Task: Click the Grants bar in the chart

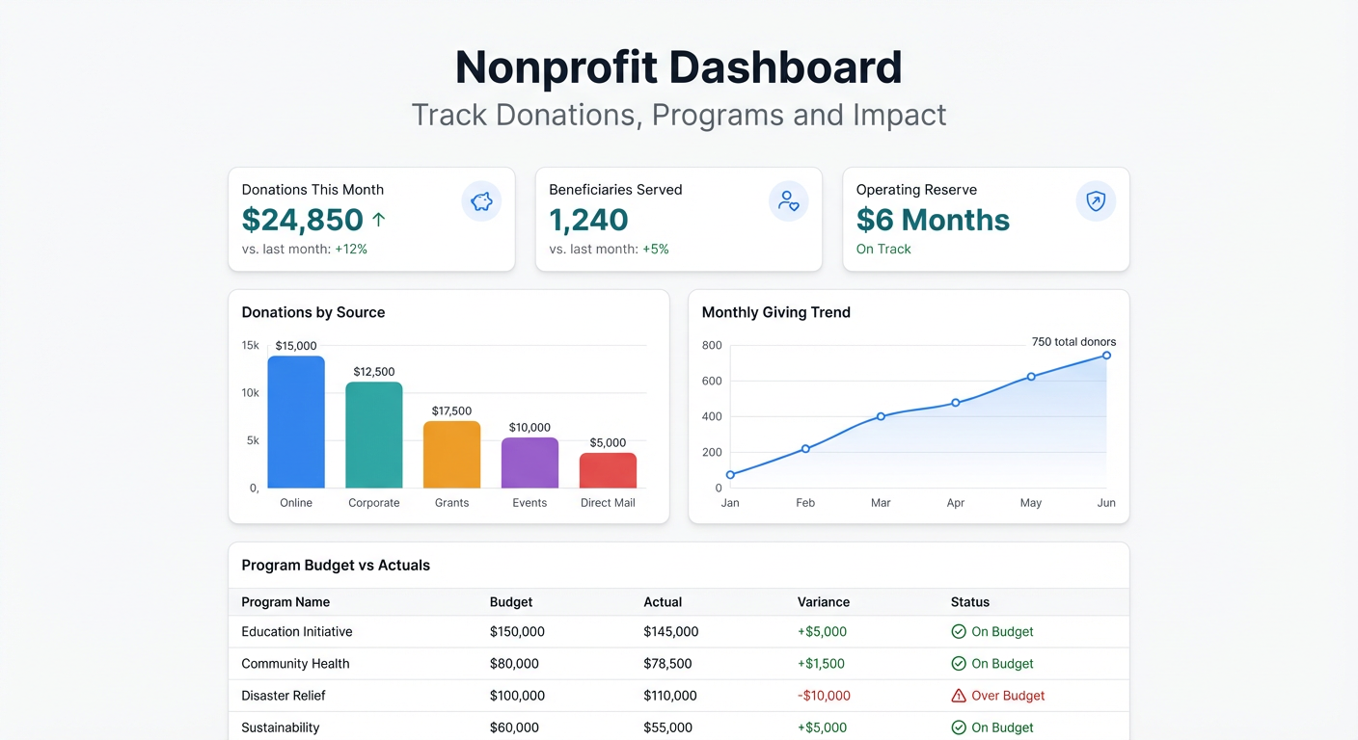Action: [451, 454]
